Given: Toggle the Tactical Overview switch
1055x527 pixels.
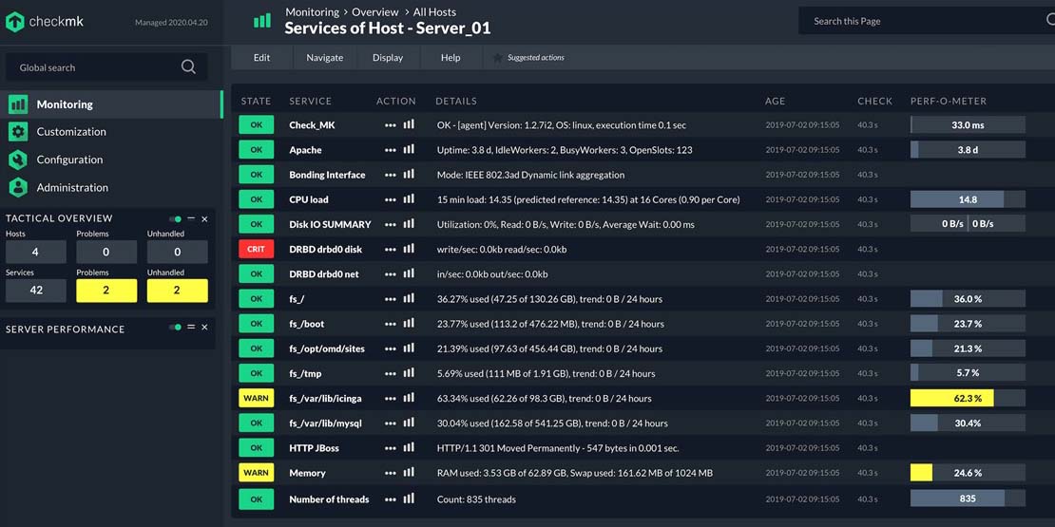Looking at the screenshot, I should [176, 218].
